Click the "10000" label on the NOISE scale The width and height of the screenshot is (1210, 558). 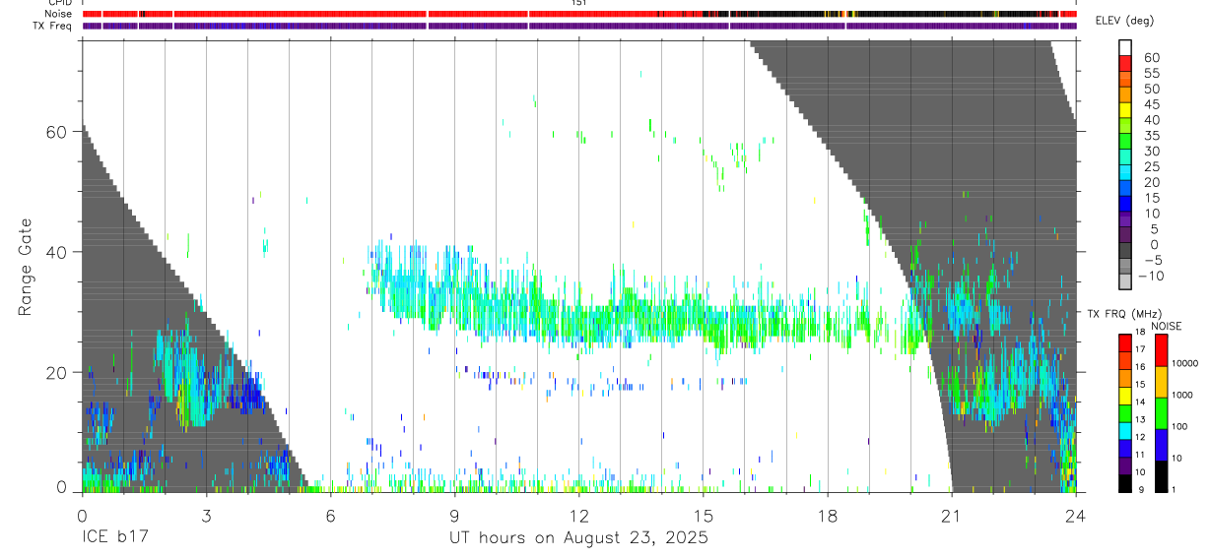1186,364
